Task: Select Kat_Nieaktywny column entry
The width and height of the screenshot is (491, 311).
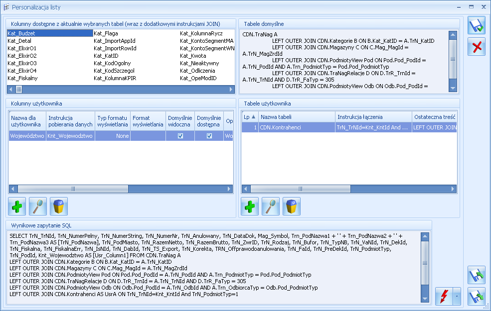Action: [x=199, y=64]
